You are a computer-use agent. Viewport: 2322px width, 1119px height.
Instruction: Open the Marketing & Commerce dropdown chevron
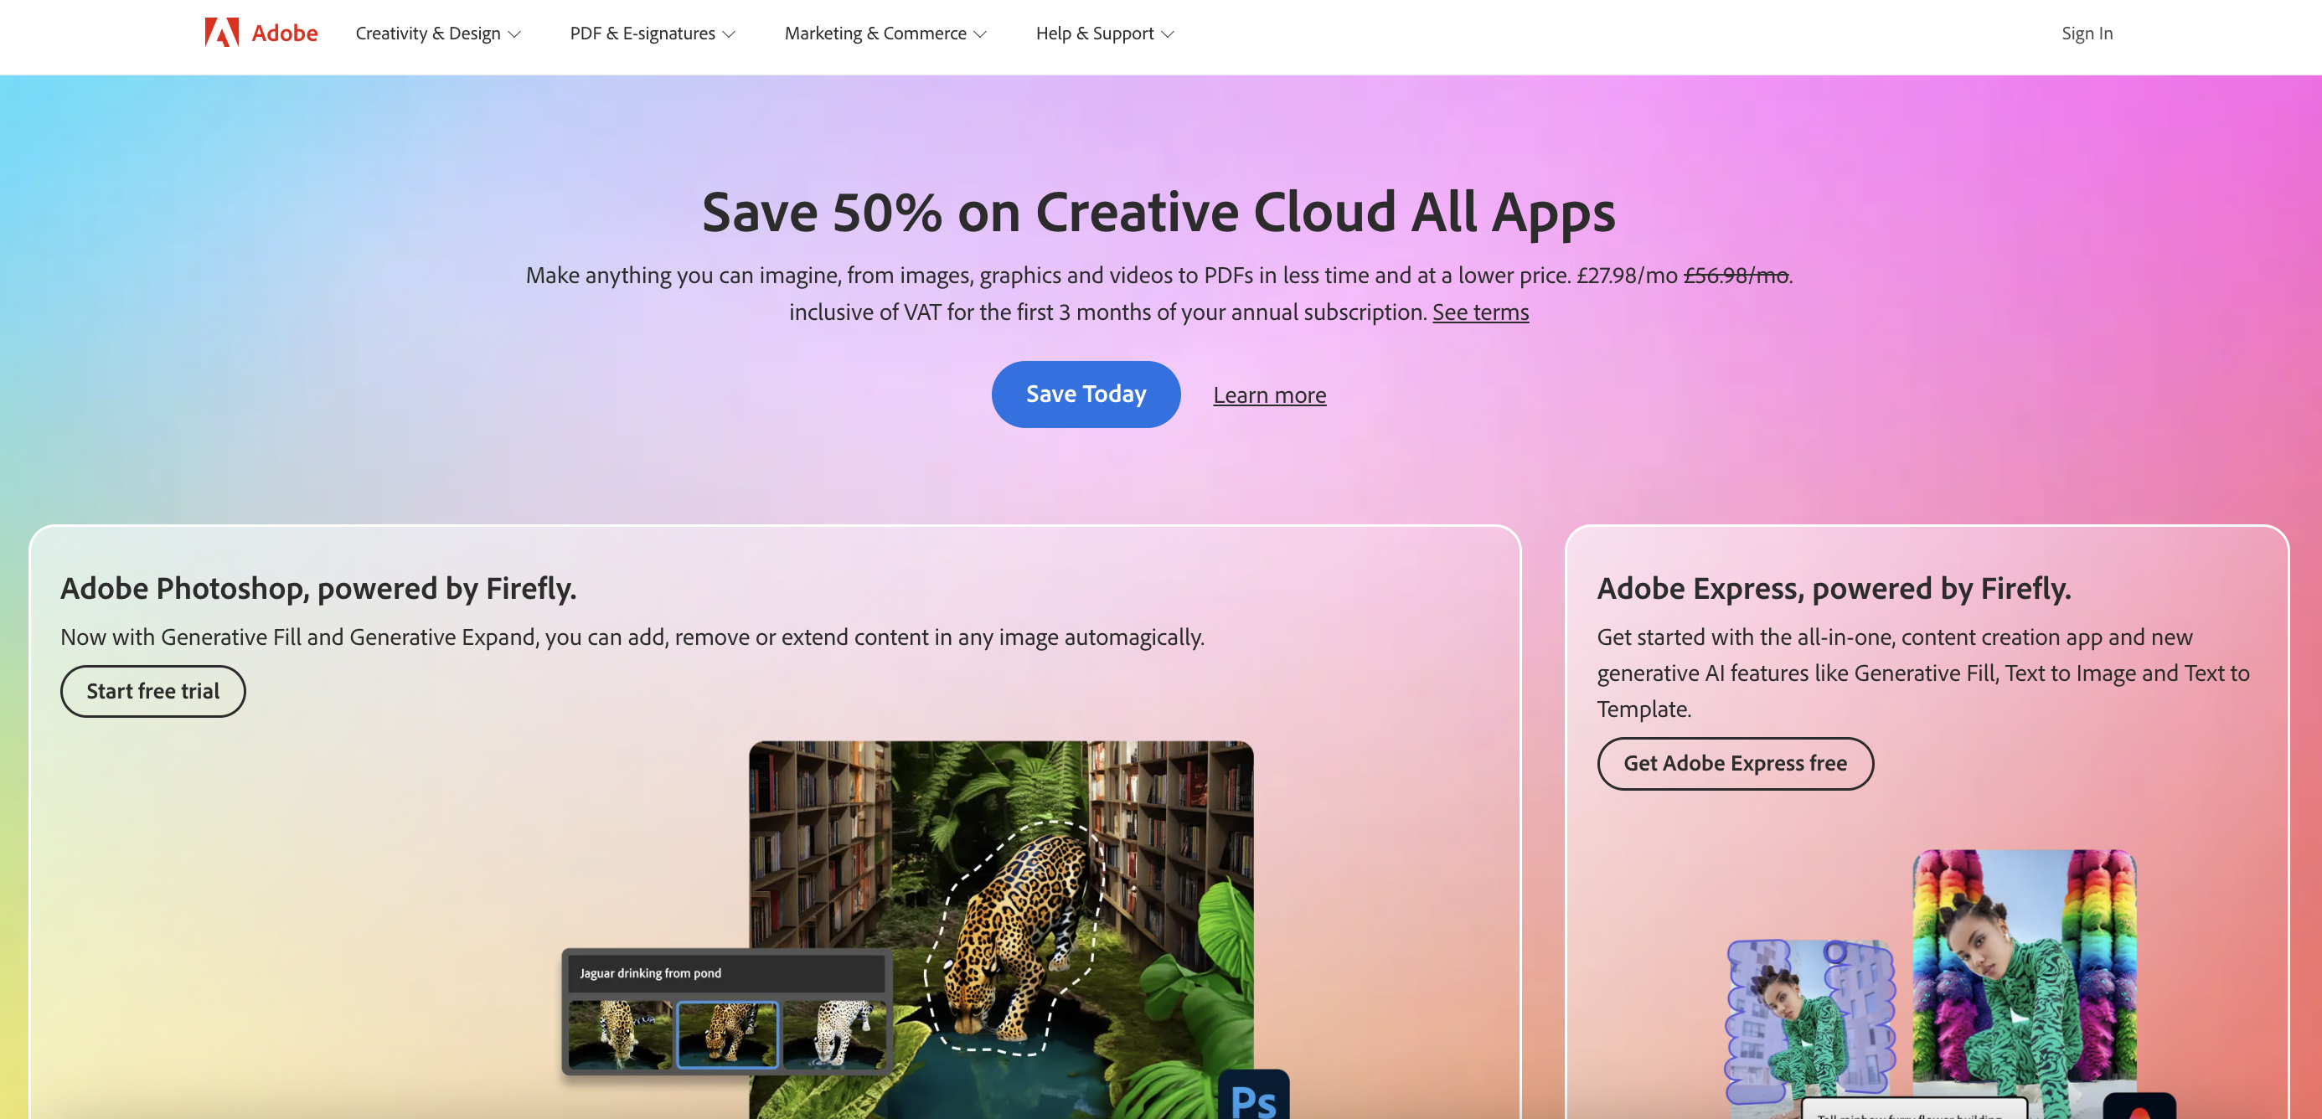pyautogui.click(x=981, y=34)
